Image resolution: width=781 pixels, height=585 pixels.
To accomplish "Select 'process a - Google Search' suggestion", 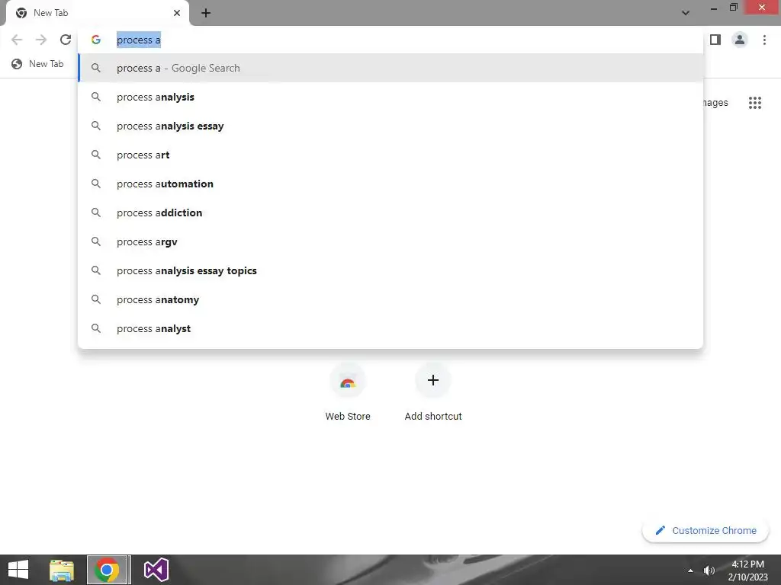I will [390, 68].
